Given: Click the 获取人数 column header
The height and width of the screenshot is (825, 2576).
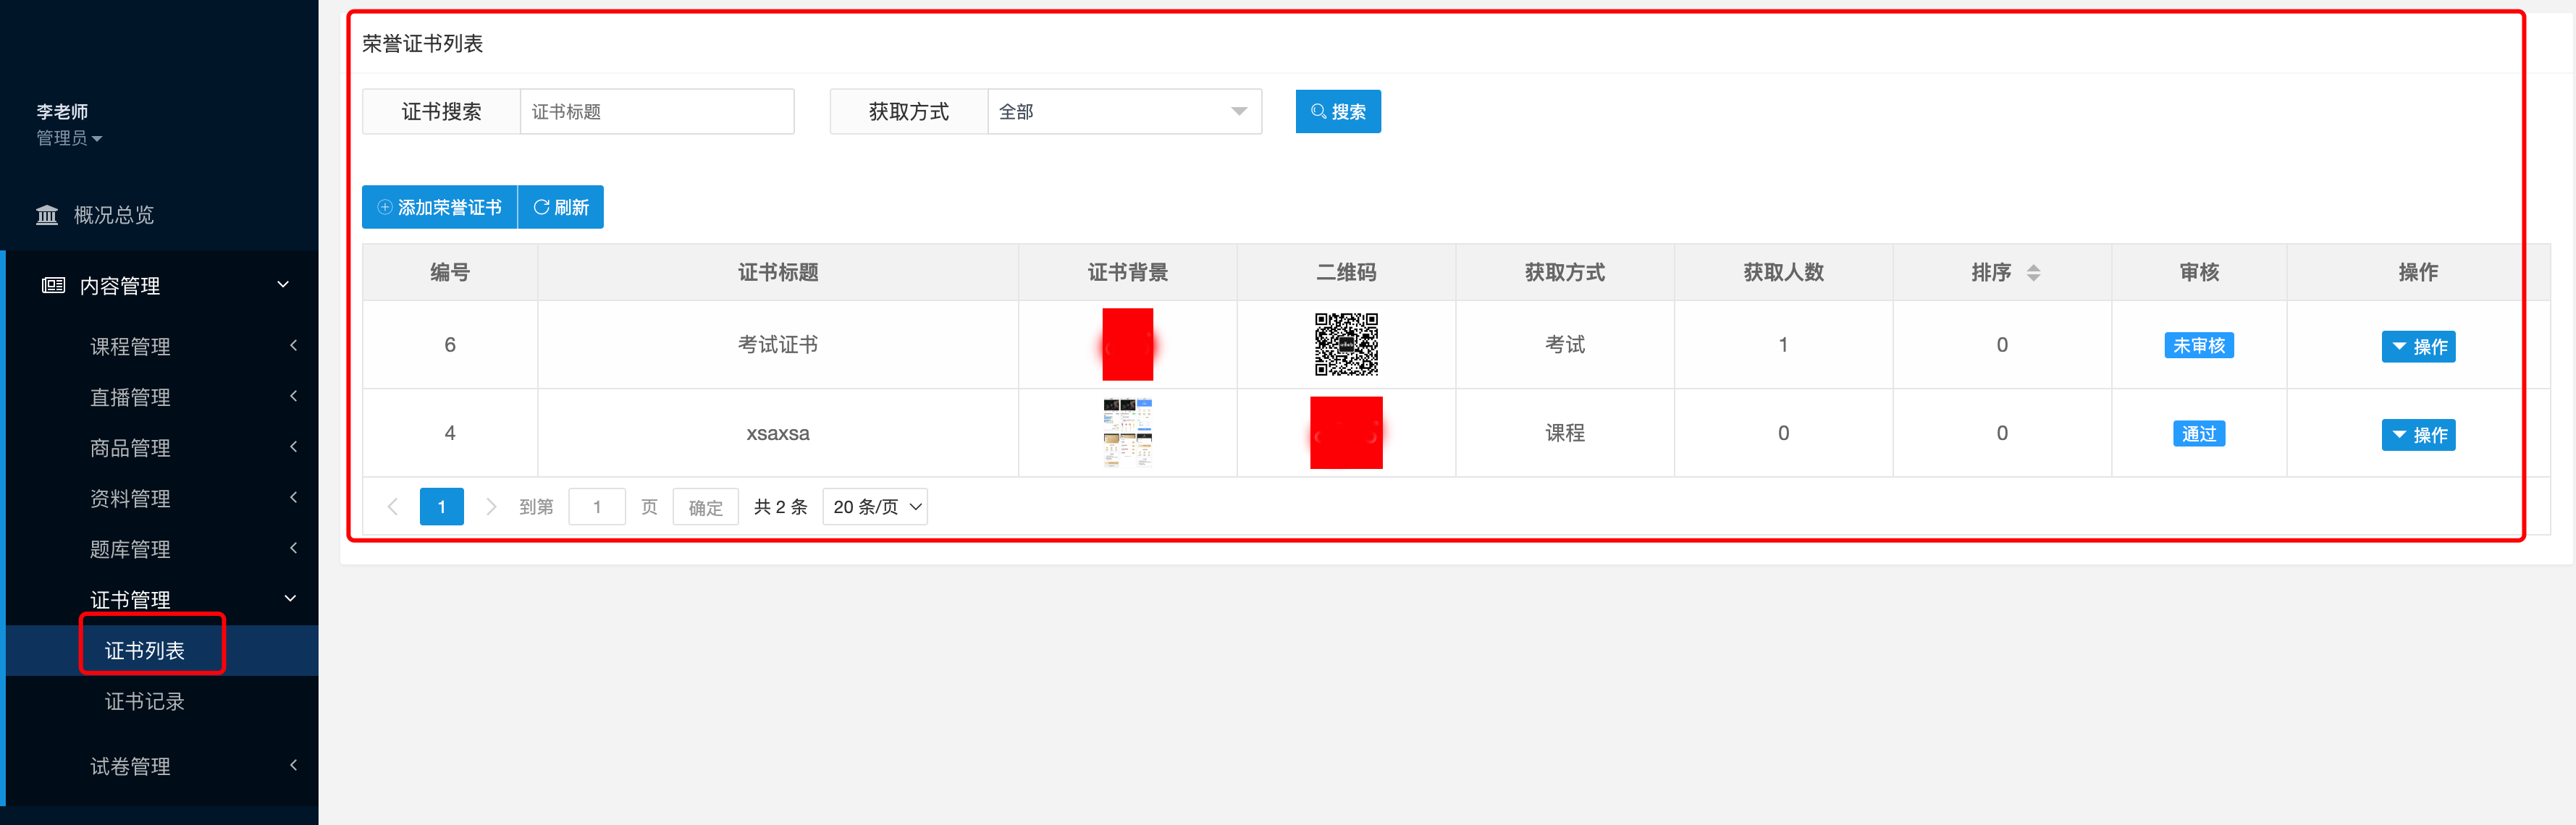Looking at the screenshot, I should pyautogui.click(x=1783, y=272).
